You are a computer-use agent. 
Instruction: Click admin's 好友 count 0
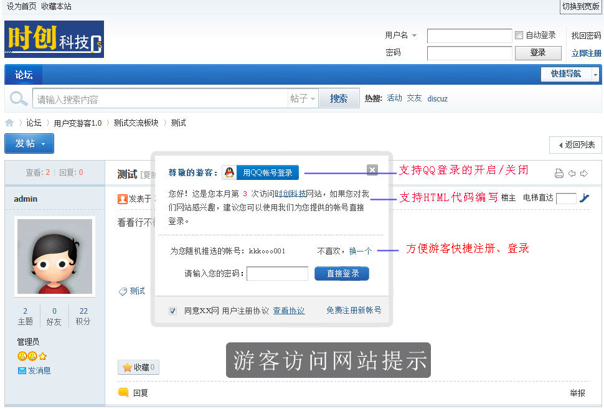[x=54, y=311]
